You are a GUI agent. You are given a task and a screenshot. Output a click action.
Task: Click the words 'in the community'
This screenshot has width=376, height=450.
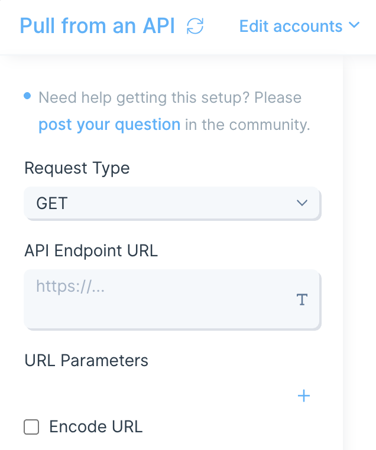(247, 125)
